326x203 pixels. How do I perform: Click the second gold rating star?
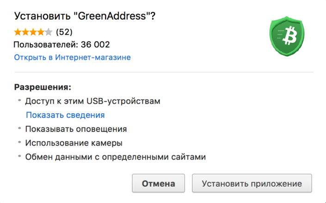25,32
